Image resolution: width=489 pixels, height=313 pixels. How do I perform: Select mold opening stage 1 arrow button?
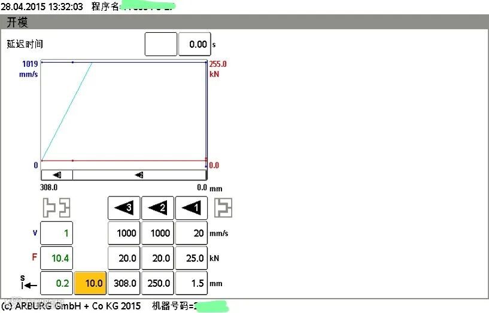[192, 208]
